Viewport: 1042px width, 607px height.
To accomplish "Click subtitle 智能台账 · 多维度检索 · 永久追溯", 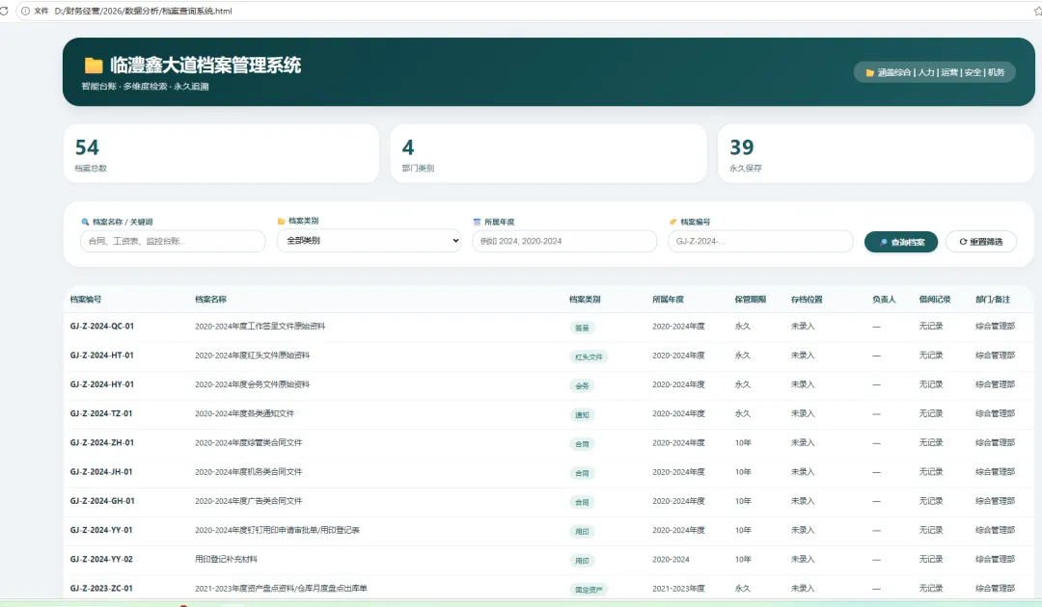I will point(145,87).
